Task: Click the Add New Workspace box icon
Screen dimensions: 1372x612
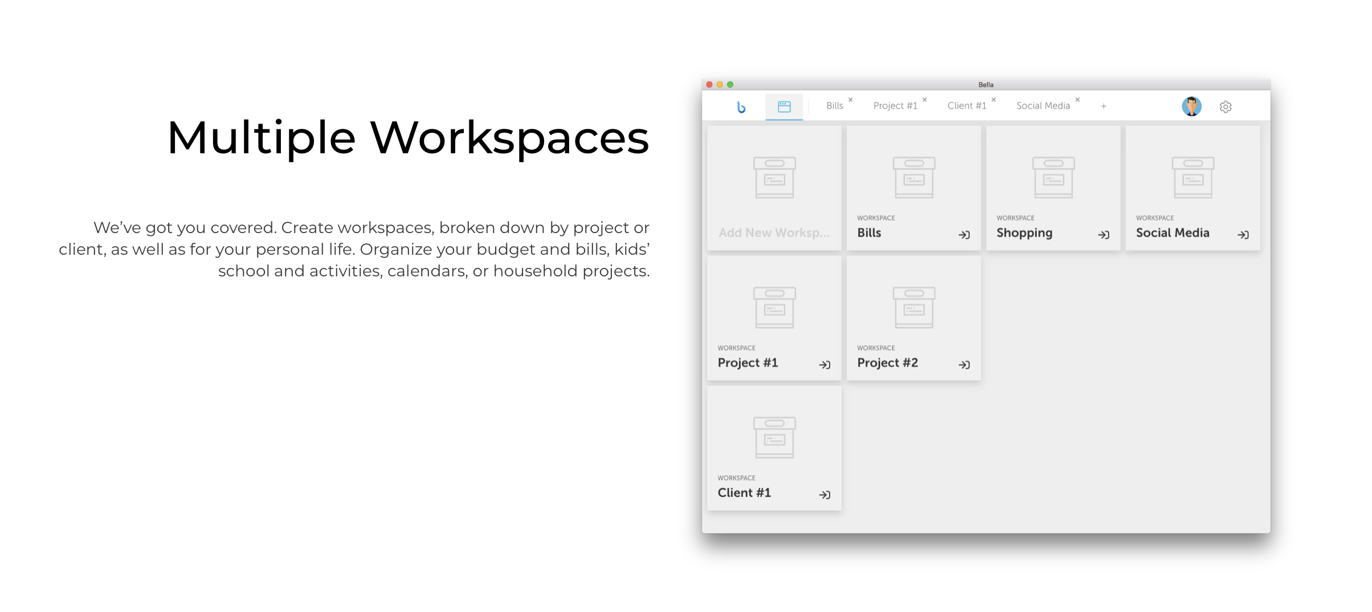Action: [x=774, y=177]
